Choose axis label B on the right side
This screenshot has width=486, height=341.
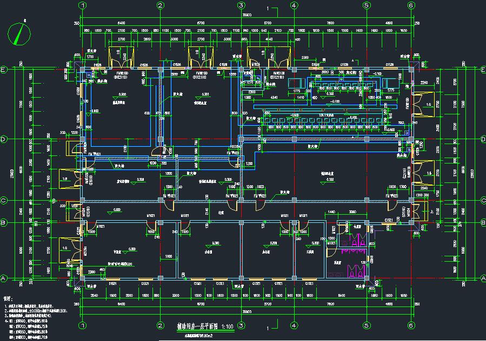click(x=483, y=222)
